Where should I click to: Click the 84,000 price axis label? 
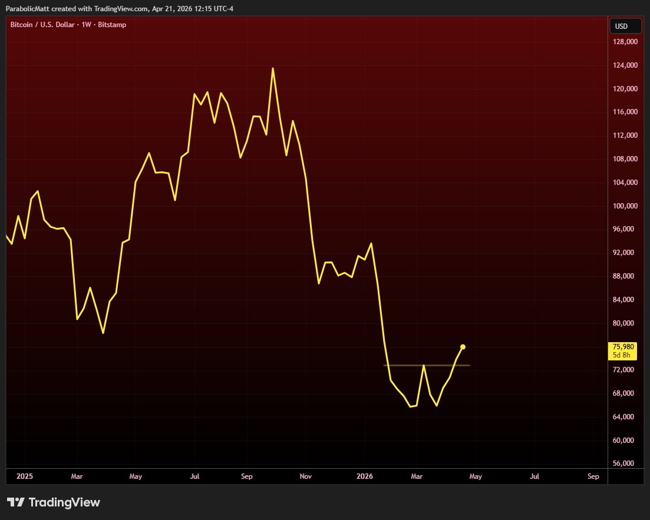625,300
